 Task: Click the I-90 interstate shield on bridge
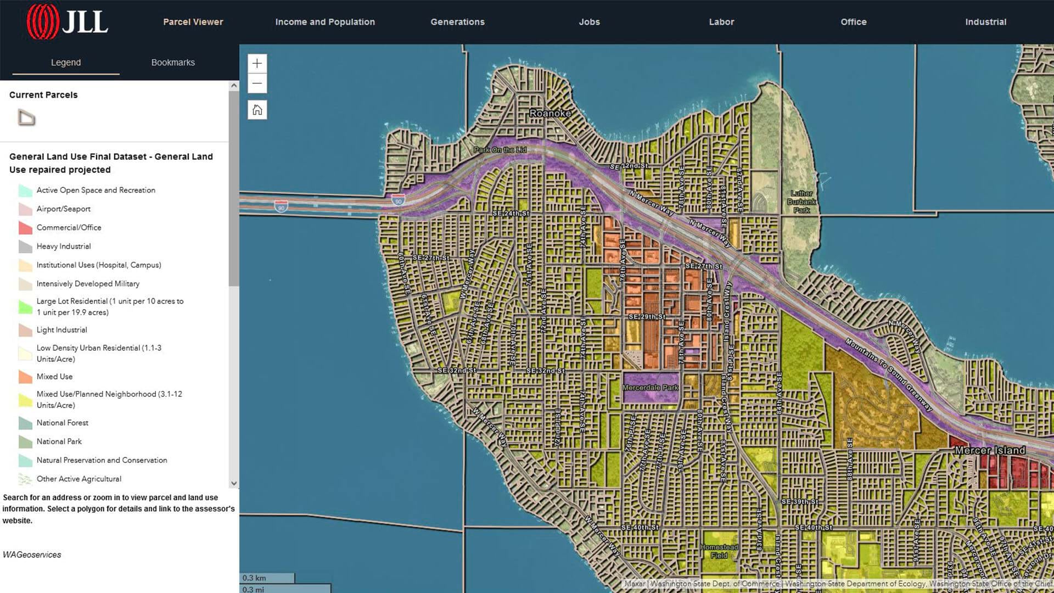pos(281,207)
